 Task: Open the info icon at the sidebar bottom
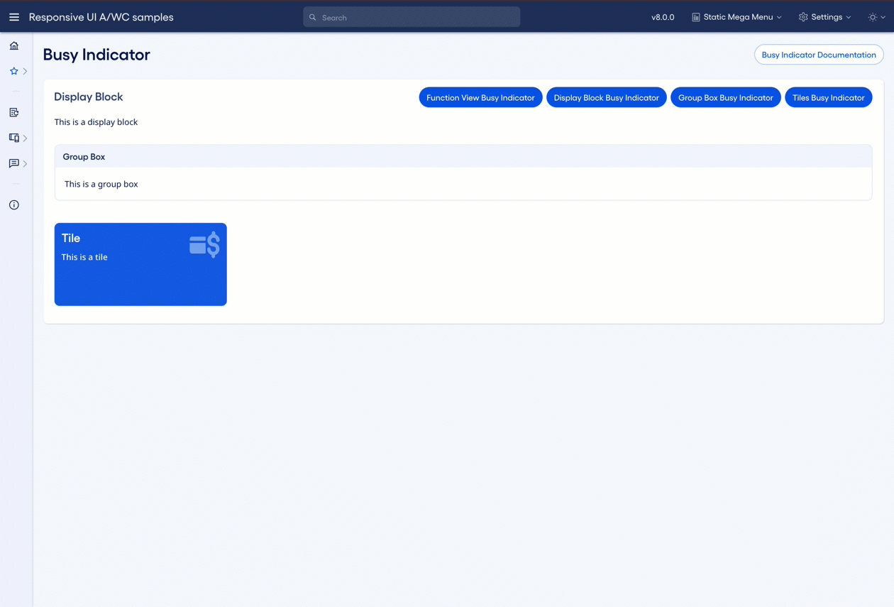tap(13, 204)
